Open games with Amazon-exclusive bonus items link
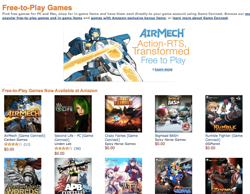Screen dimensions: 250x194 [x=128, y=18]
